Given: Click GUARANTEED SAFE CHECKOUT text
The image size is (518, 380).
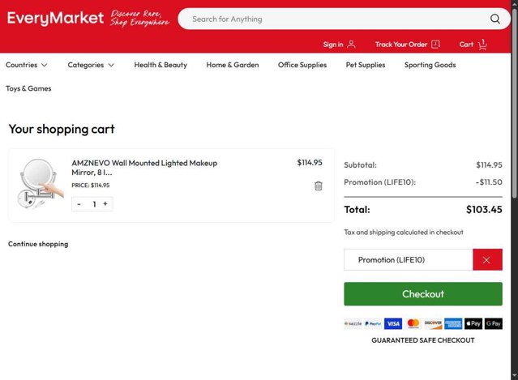Looking at the screenshot, I should tap(423, 340).
